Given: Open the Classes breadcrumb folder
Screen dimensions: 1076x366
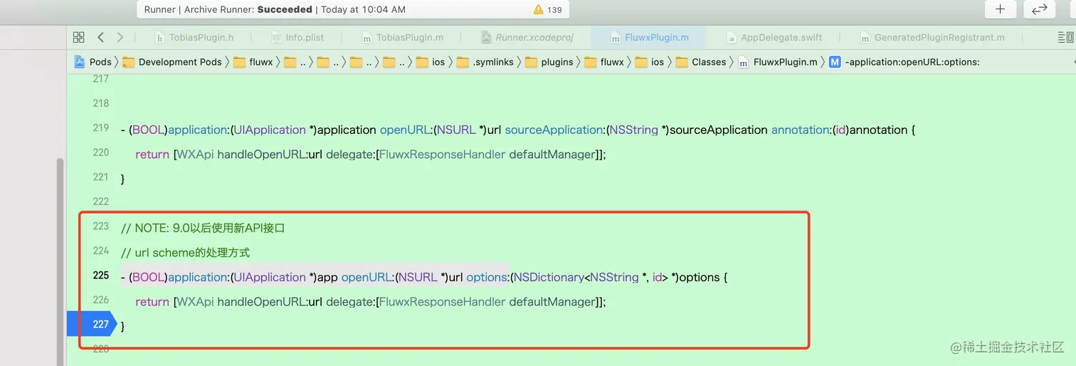Looking at the screenshot, I should 701,62.
